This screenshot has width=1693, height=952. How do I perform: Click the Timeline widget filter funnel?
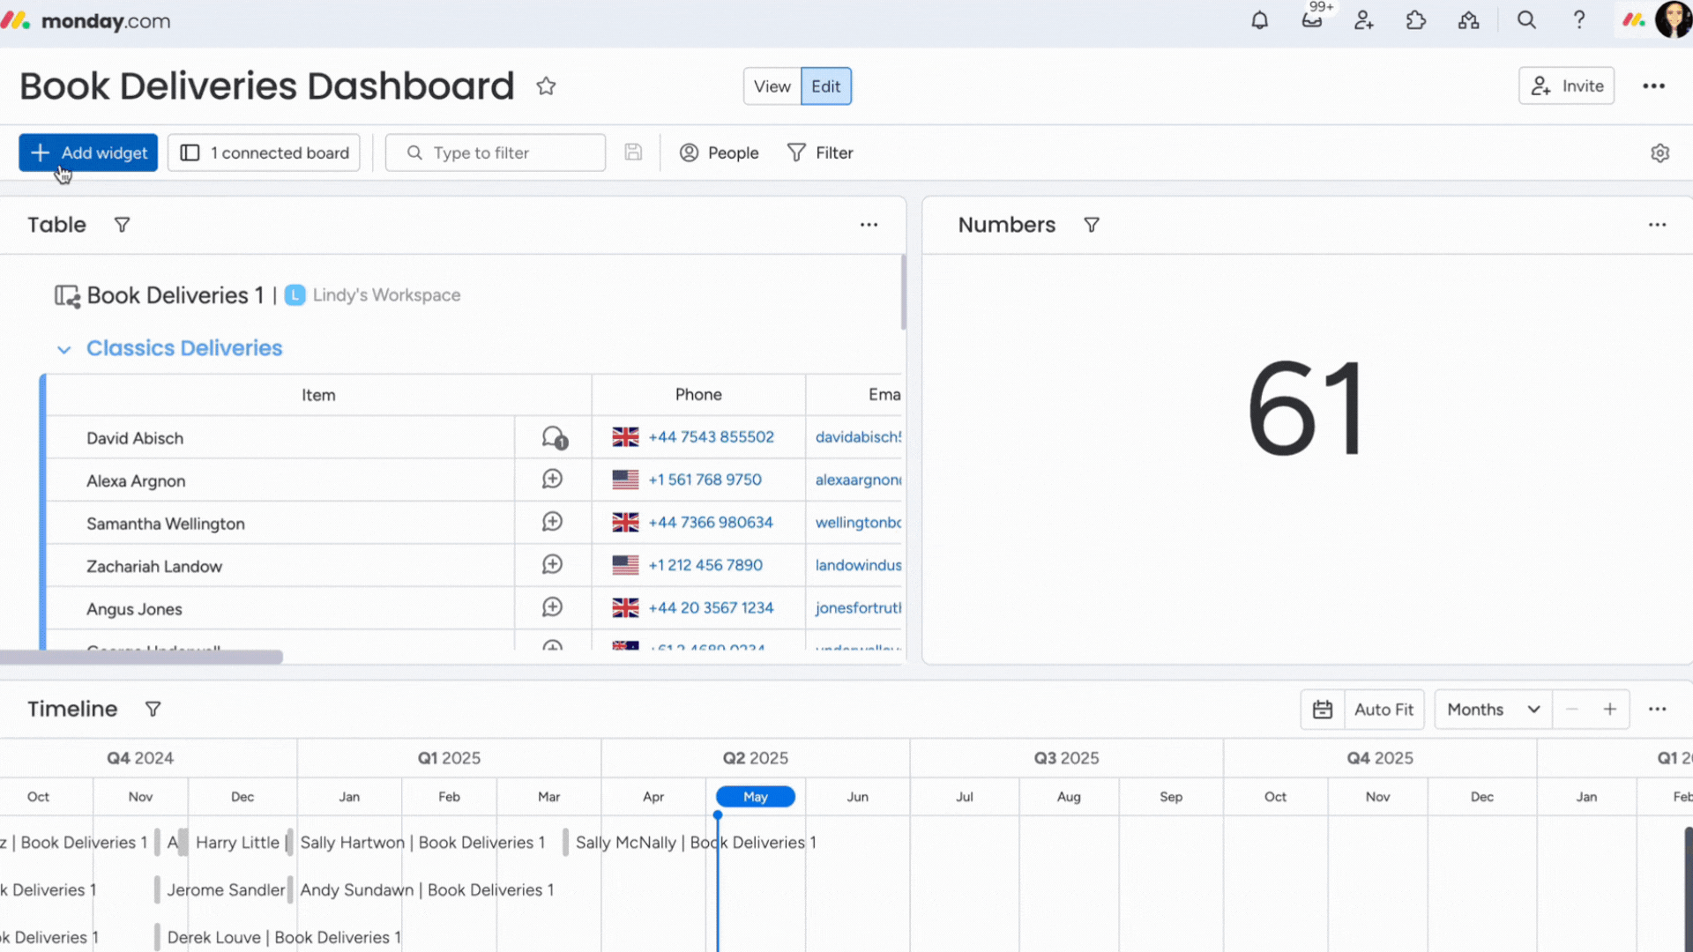[153, 710]
